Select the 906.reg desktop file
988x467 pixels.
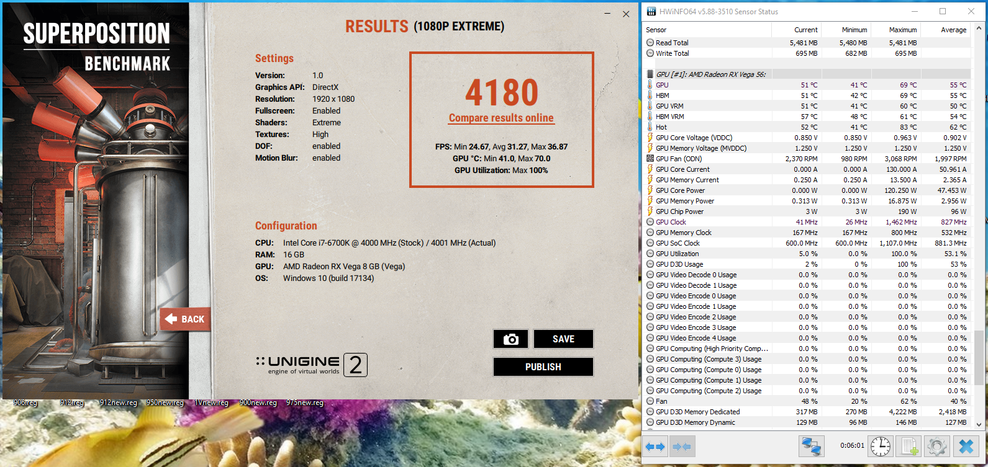point(25,403)
